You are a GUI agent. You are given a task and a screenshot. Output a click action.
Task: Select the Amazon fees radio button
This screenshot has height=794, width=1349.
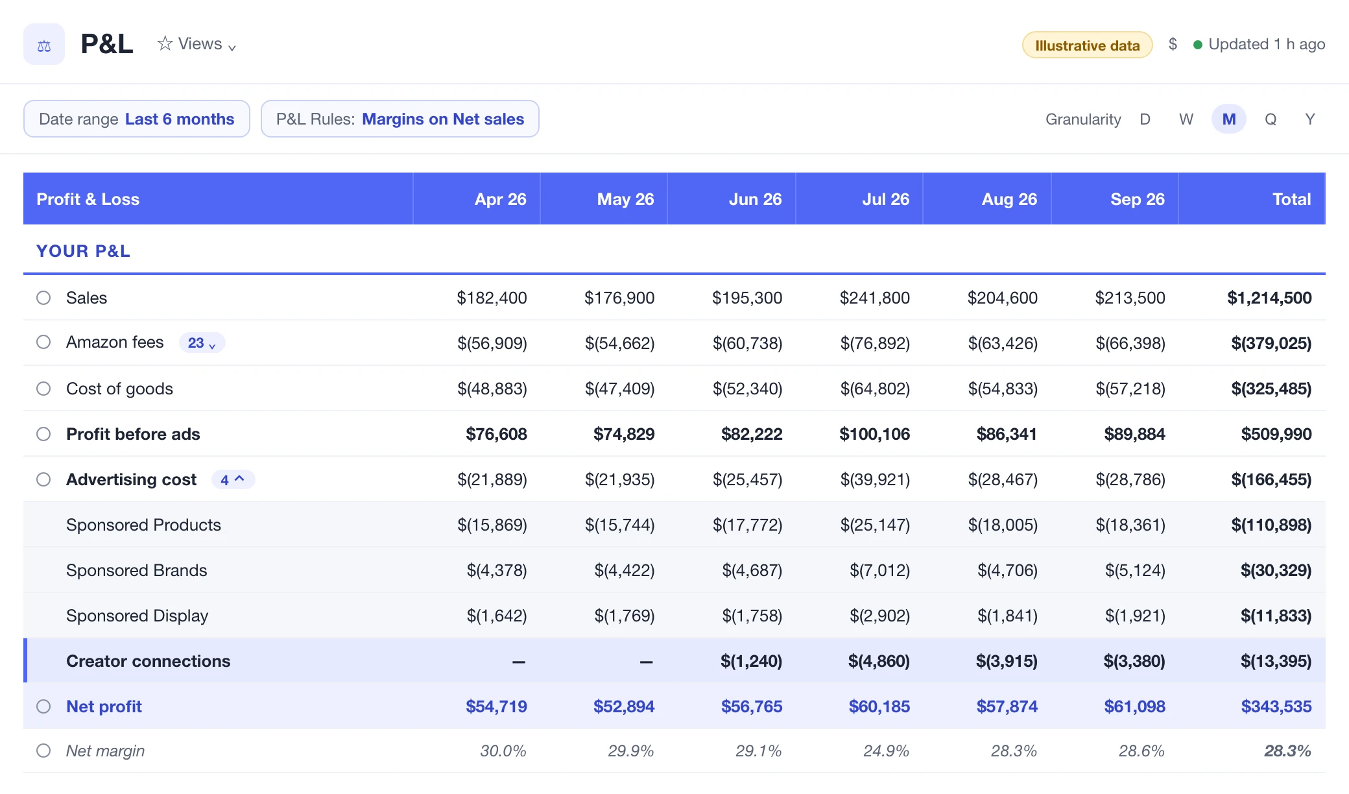[x=43, y=342]
